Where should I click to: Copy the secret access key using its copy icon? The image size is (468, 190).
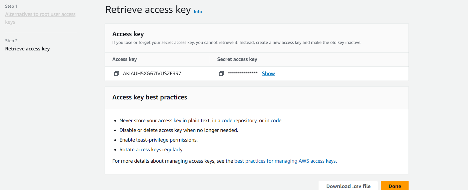pyautogui.click(x=221, y=73)
